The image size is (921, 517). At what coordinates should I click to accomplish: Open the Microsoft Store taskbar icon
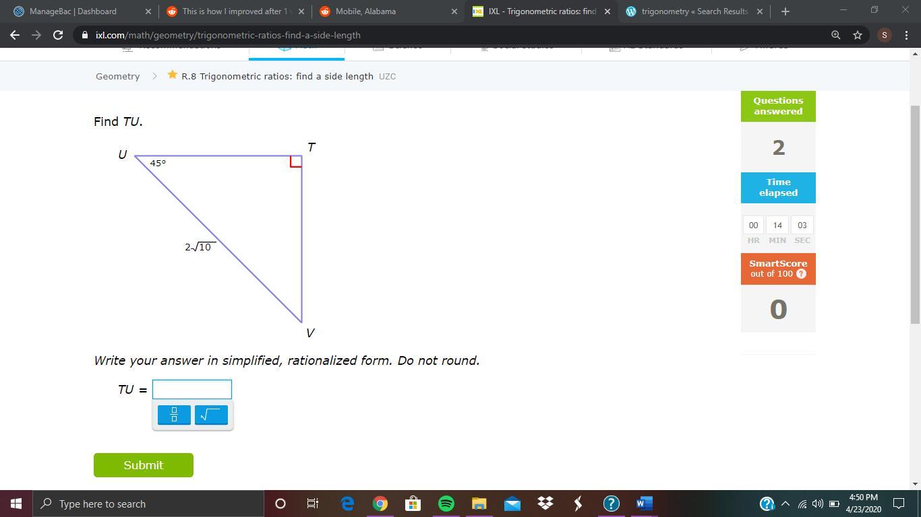click(x=413, y=504)
